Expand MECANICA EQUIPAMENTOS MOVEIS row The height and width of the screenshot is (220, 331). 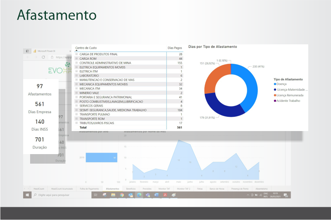[x=77, y=84]
